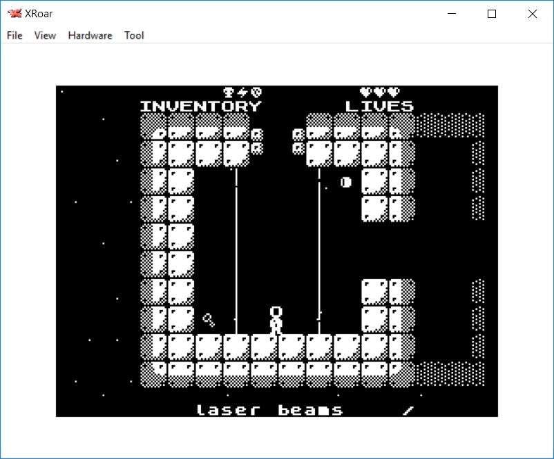
Task: Click the floating white orb
Action: point(346,182)
